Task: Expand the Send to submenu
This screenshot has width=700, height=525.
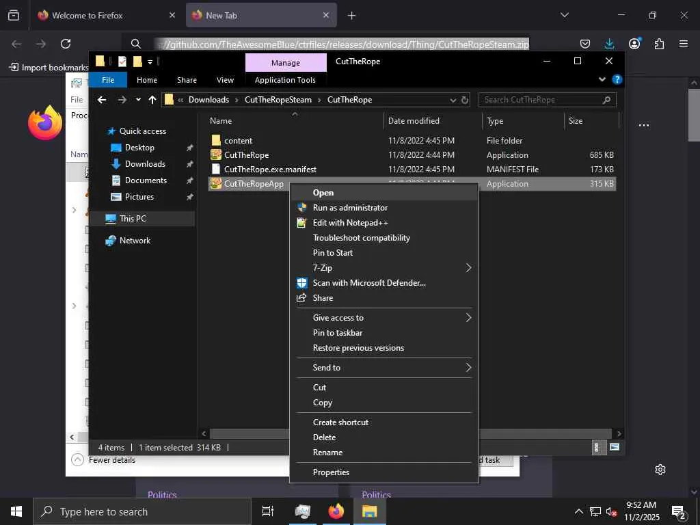Action: [384, 368]
